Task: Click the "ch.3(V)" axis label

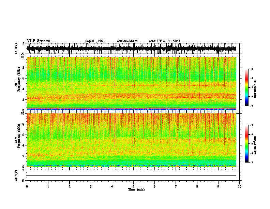Action: pyautogui.click(x=16, y=175)
